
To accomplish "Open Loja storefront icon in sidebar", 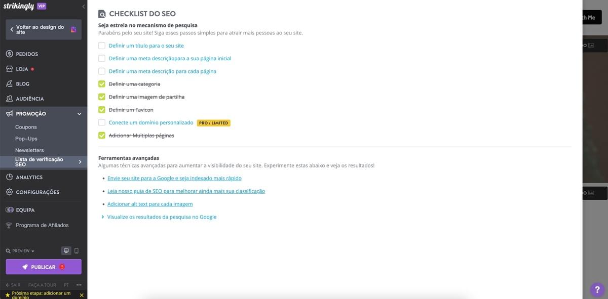I will tap(9, 68).
